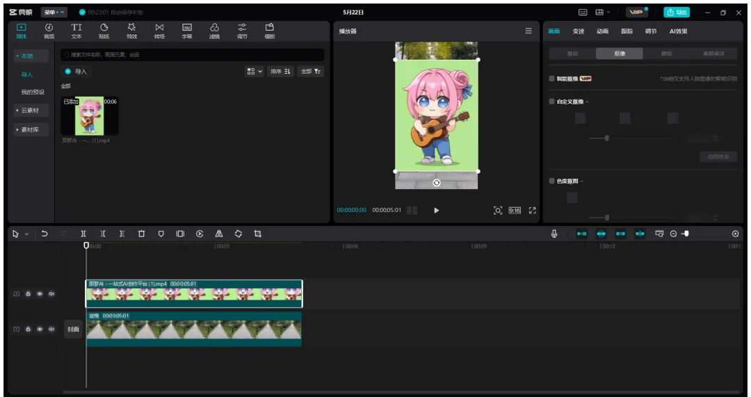The height and width of the screenshot is (397, 751).
Task: Open 我的预设 in the sidebar
Action: [33, 92]
